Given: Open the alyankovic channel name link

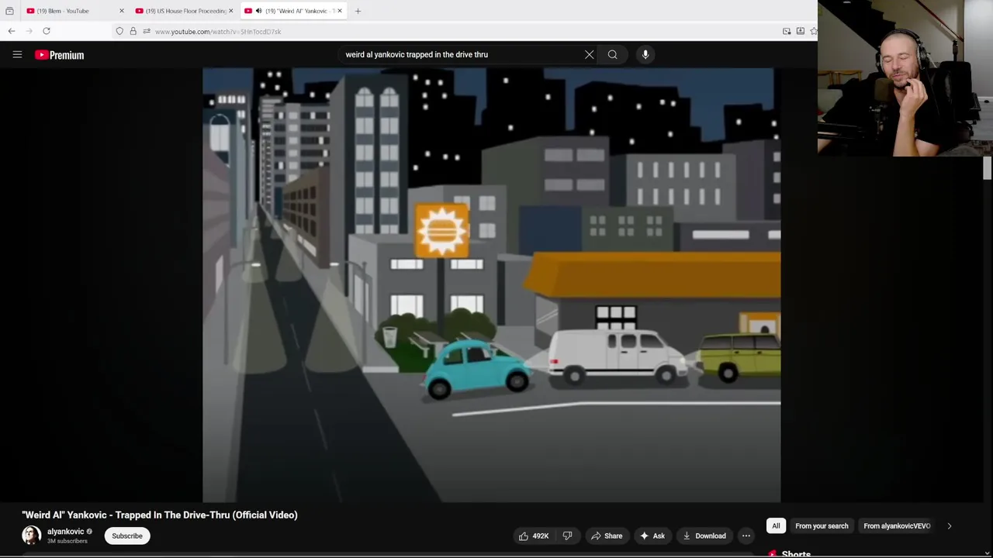Looking at the screenshot, I should (x=65, y=532).
